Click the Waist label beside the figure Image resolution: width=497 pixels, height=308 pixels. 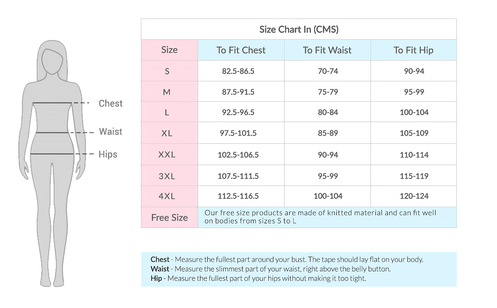pyautogui.click(x=110, y=132)
